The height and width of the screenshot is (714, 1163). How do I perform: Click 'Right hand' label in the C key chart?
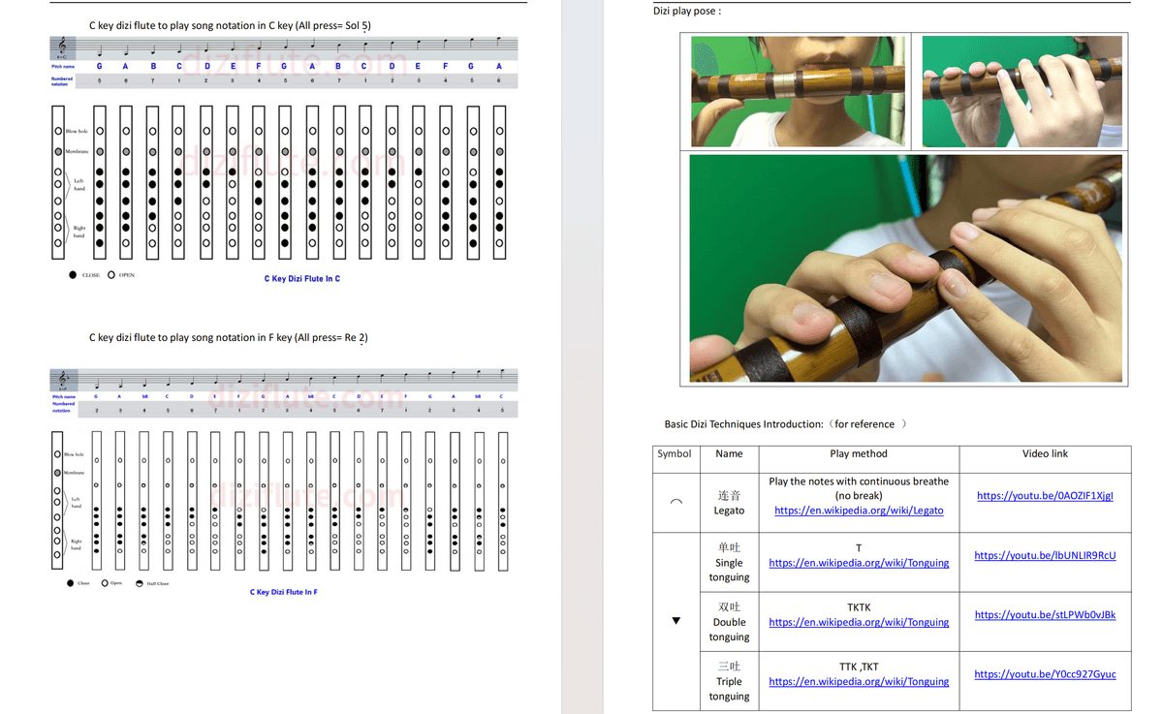tap(79, 233)
